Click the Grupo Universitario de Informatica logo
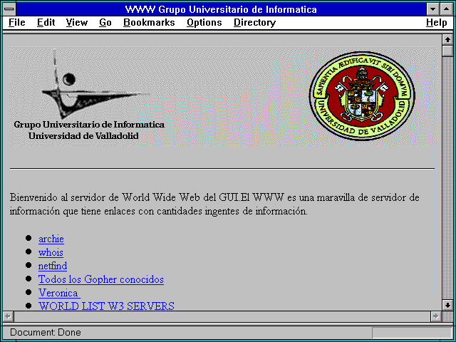The image size is (456, 342). [x=89, y=96]
